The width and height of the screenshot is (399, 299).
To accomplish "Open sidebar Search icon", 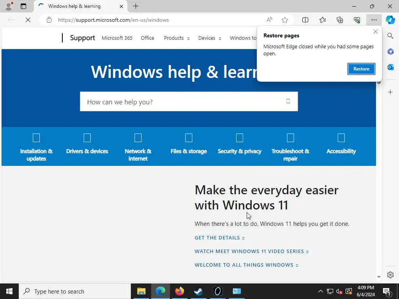I will (x=390, y=36).
